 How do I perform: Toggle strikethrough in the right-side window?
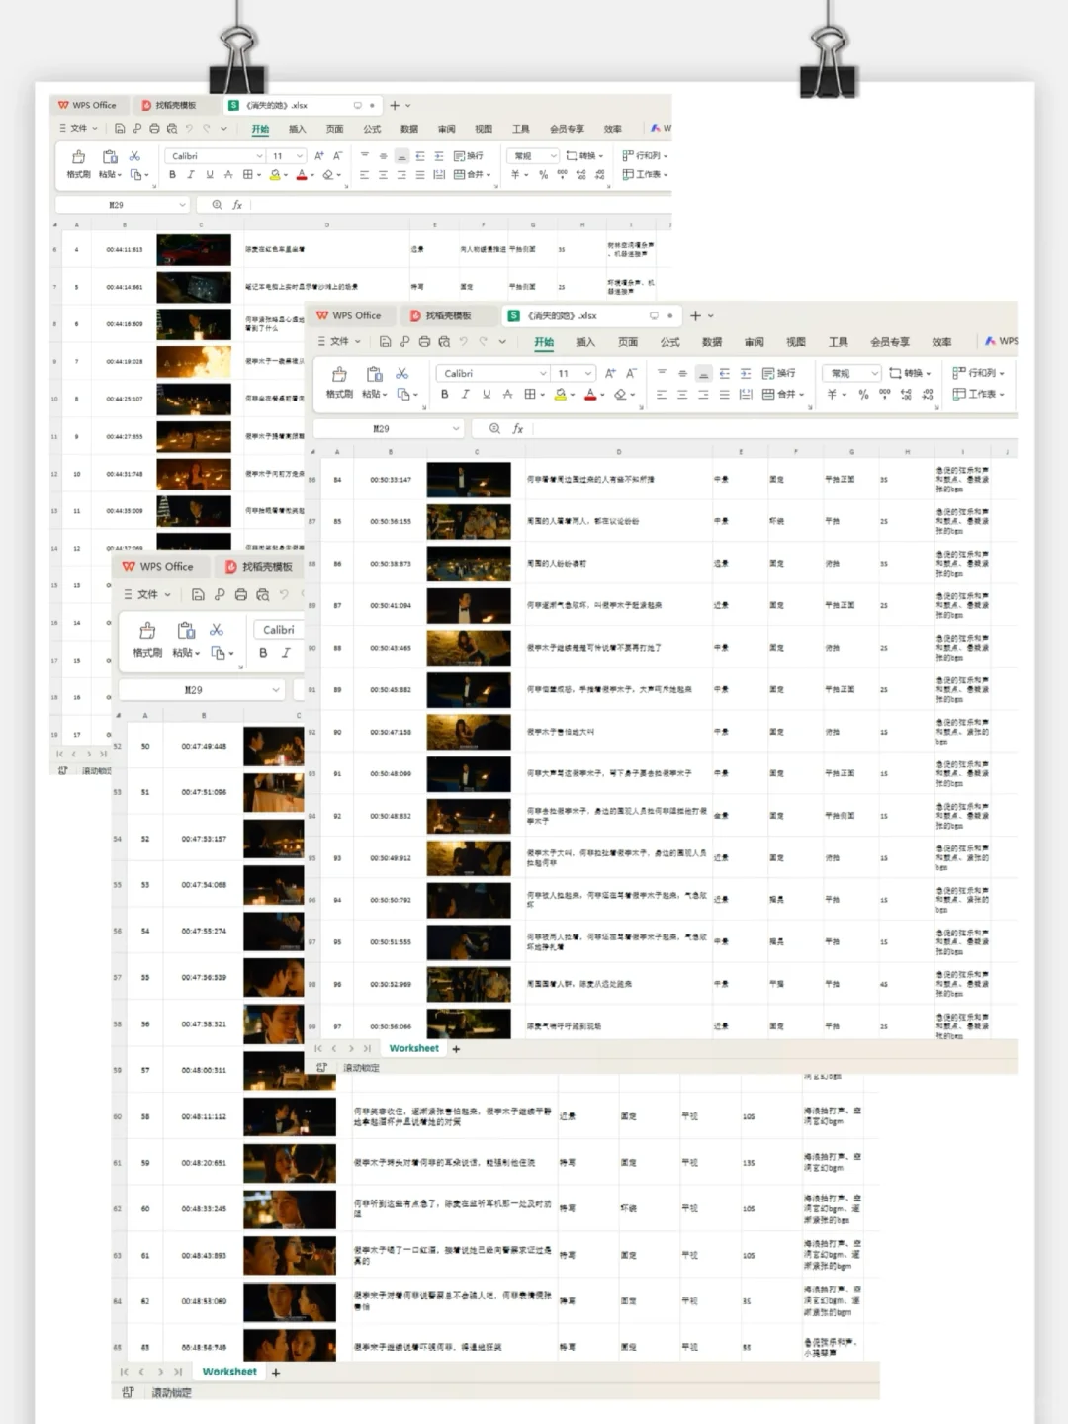(507, 394)
